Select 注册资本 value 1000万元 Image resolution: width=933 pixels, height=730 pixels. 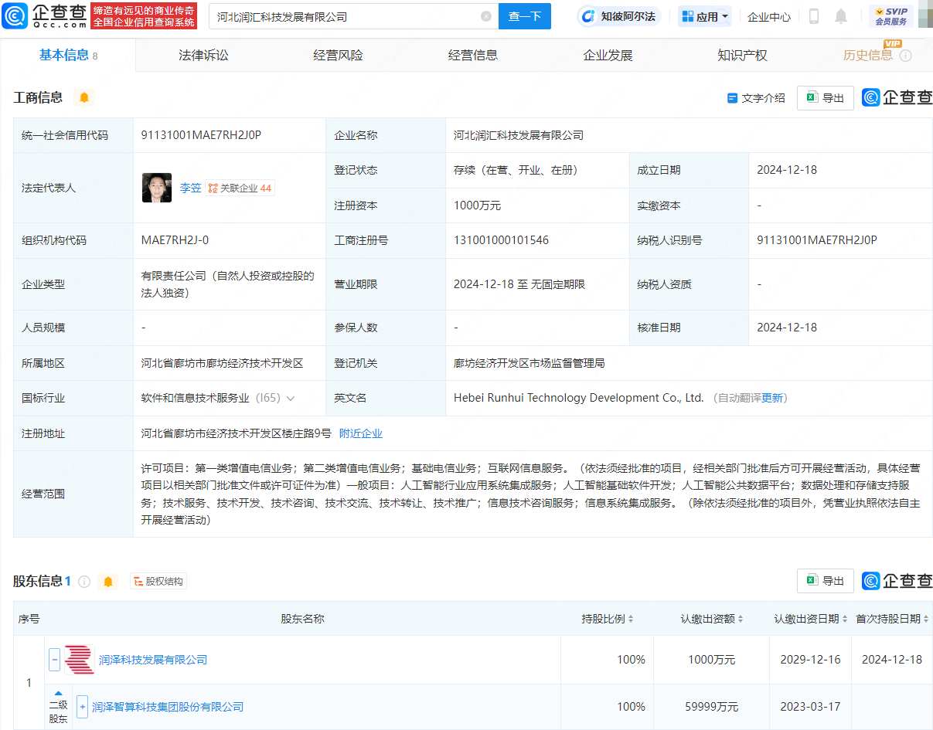477,205
